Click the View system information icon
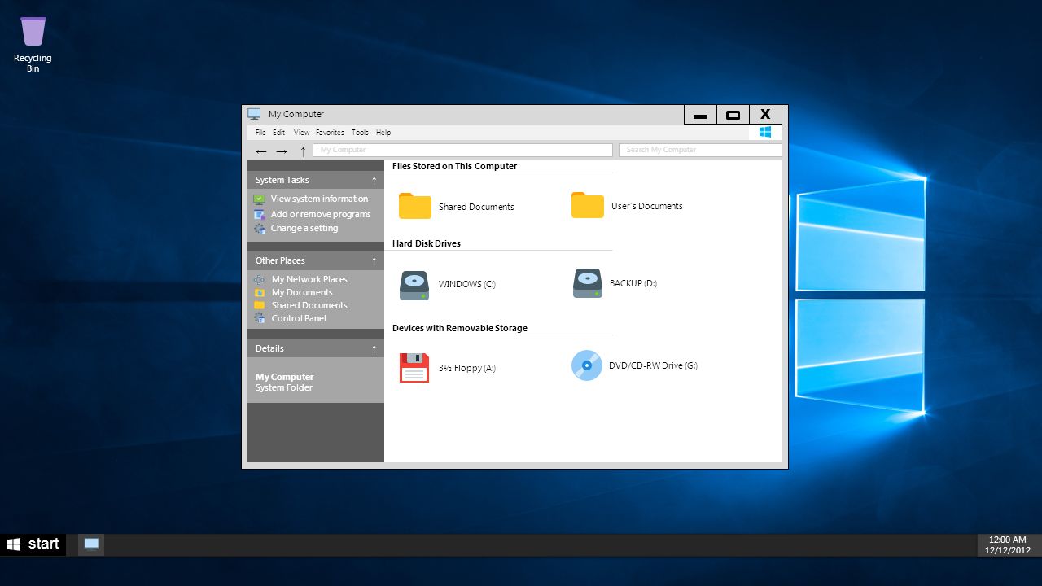 pyautogui.click(x=260, y=199)
